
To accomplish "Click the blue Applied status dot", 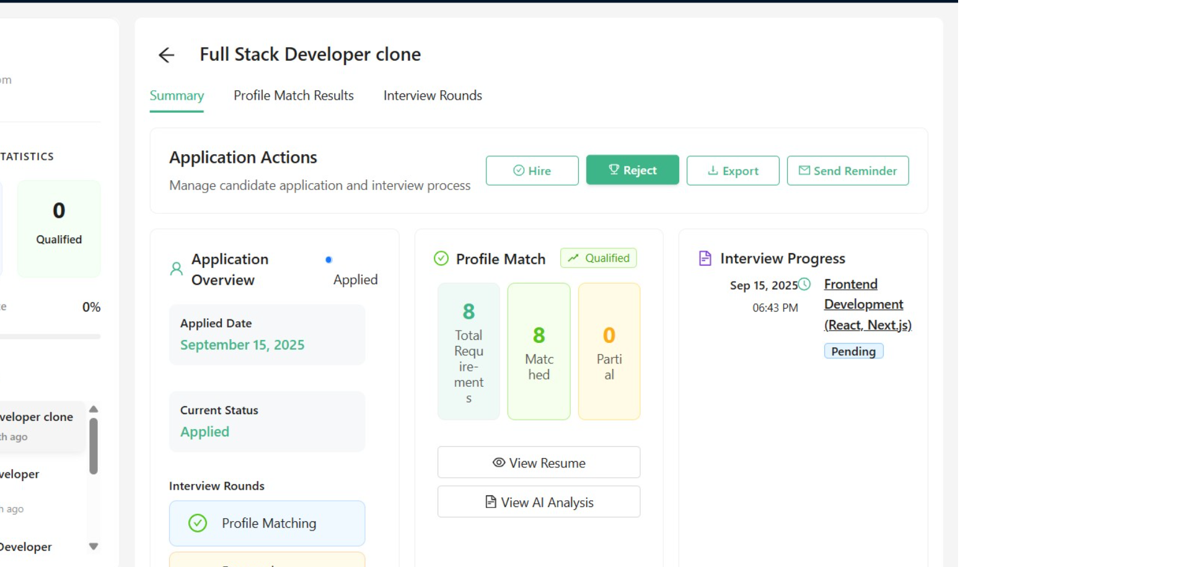I will click(x=328, y=260).
